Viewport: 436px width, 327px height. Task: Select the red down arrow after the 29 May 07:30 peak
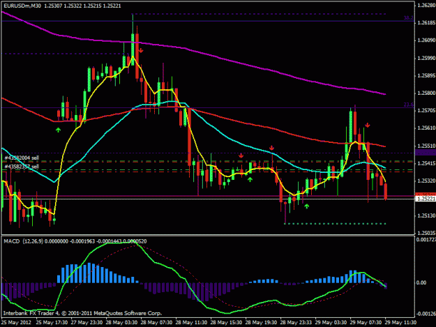[368, 126]
